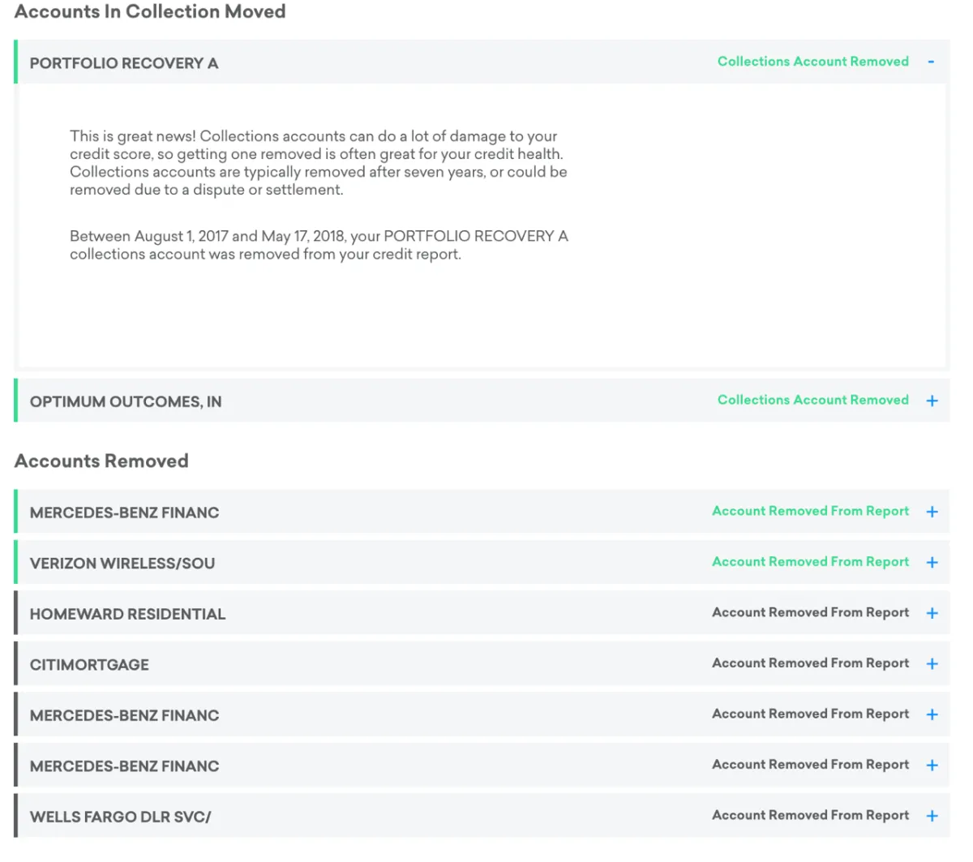Expand WELLS FARGO DLR SVC/ plus icon

pos(932,816)
